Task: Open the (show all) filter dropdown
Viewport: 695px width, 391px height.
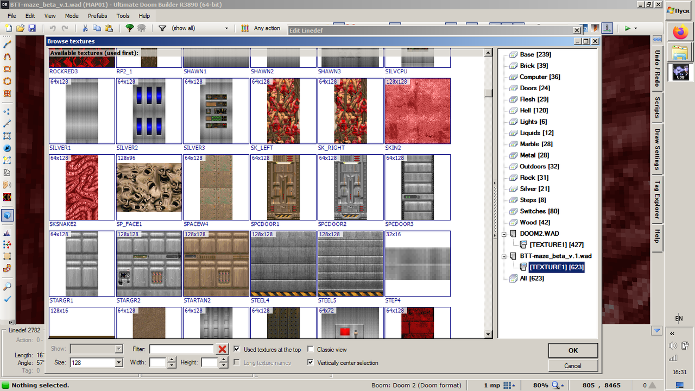Action: coord(227,28)
